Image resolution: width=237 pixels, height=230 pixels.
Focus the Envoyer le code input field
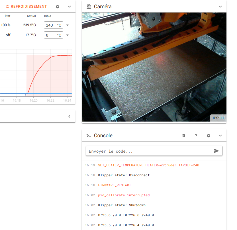point(154,151)
